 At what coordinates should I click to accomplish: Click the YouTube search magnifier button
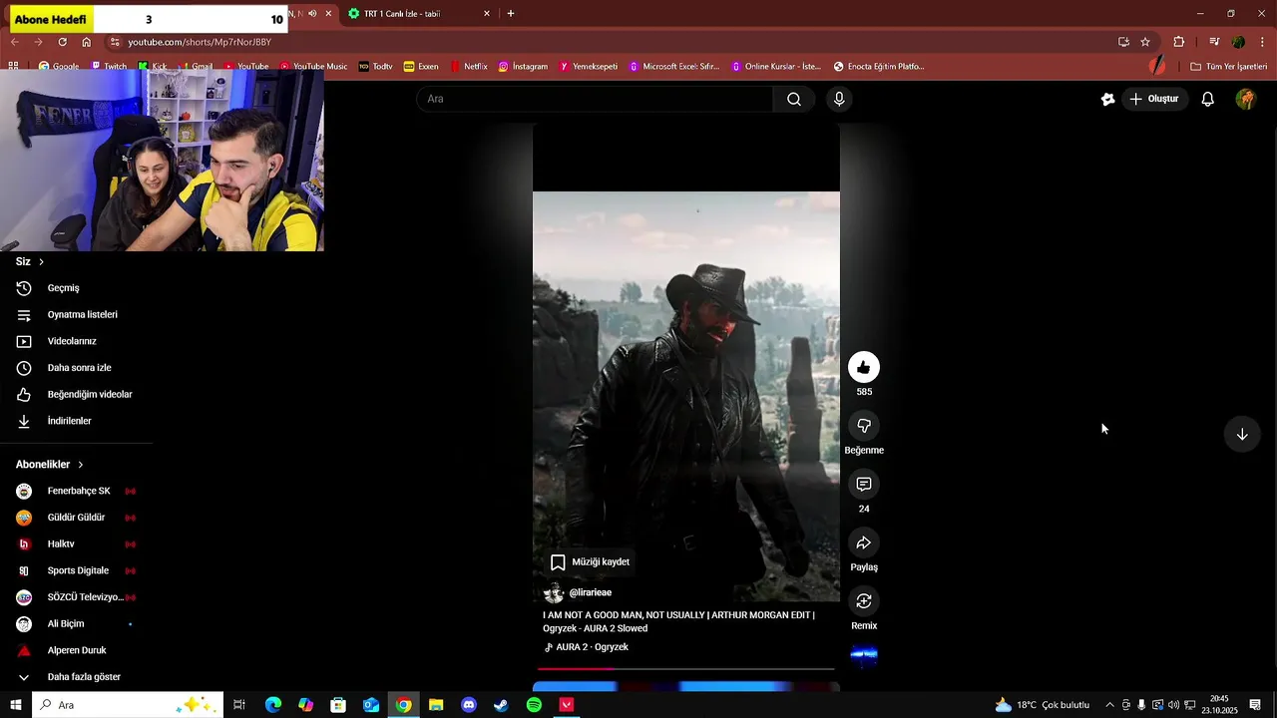tap(794, 99)
